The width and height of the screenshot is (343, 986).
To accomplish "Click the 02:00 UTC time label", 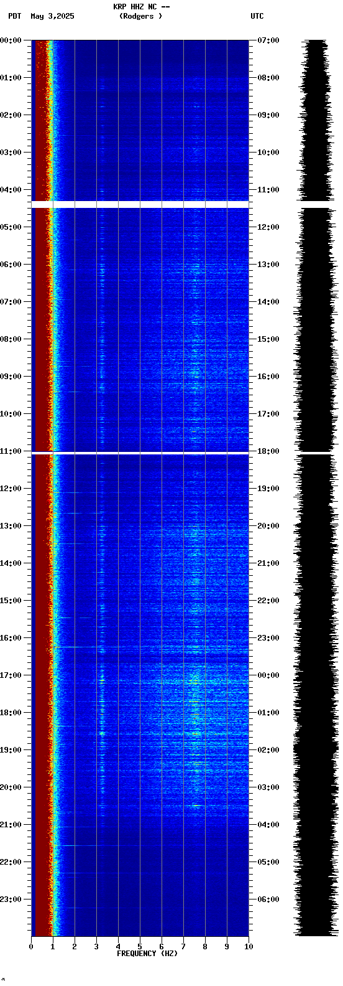I will 268,750.
